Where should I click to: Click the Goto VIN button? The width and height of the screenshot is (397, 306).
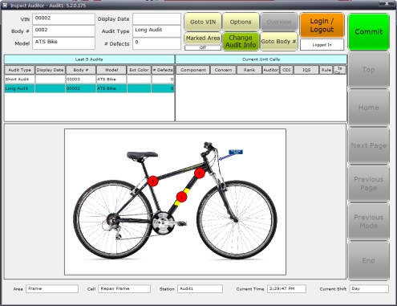[203, 22]
